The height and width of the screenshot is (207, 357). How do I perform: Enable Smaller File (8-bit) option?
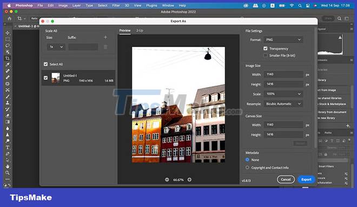(266, 55)
